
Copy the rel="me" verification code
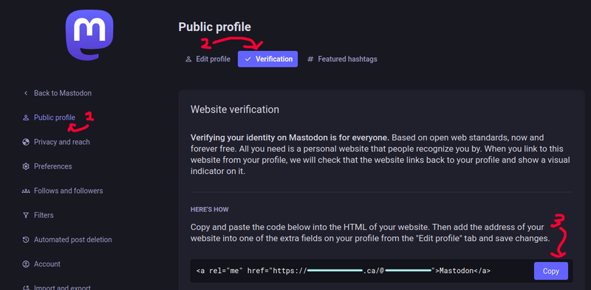point(550,271)
